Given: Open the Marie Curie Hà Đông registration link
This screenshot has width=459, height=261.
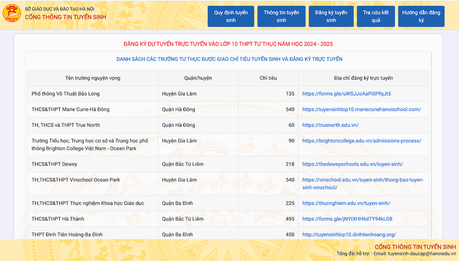Looking at the screenshot, I should pos(361,109).
